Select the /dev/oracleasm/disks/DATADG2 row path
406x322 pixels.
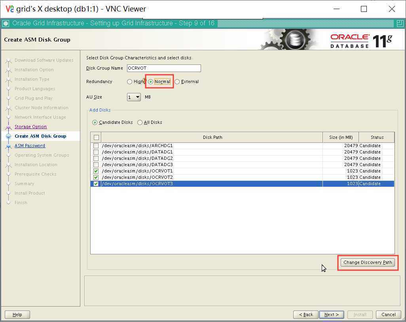click(137, 158)
